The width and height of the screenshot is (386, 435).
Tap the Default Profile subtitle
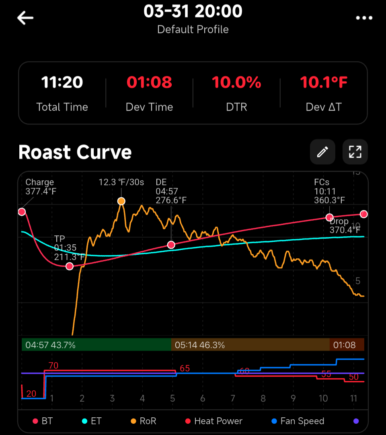coord(193,30)
